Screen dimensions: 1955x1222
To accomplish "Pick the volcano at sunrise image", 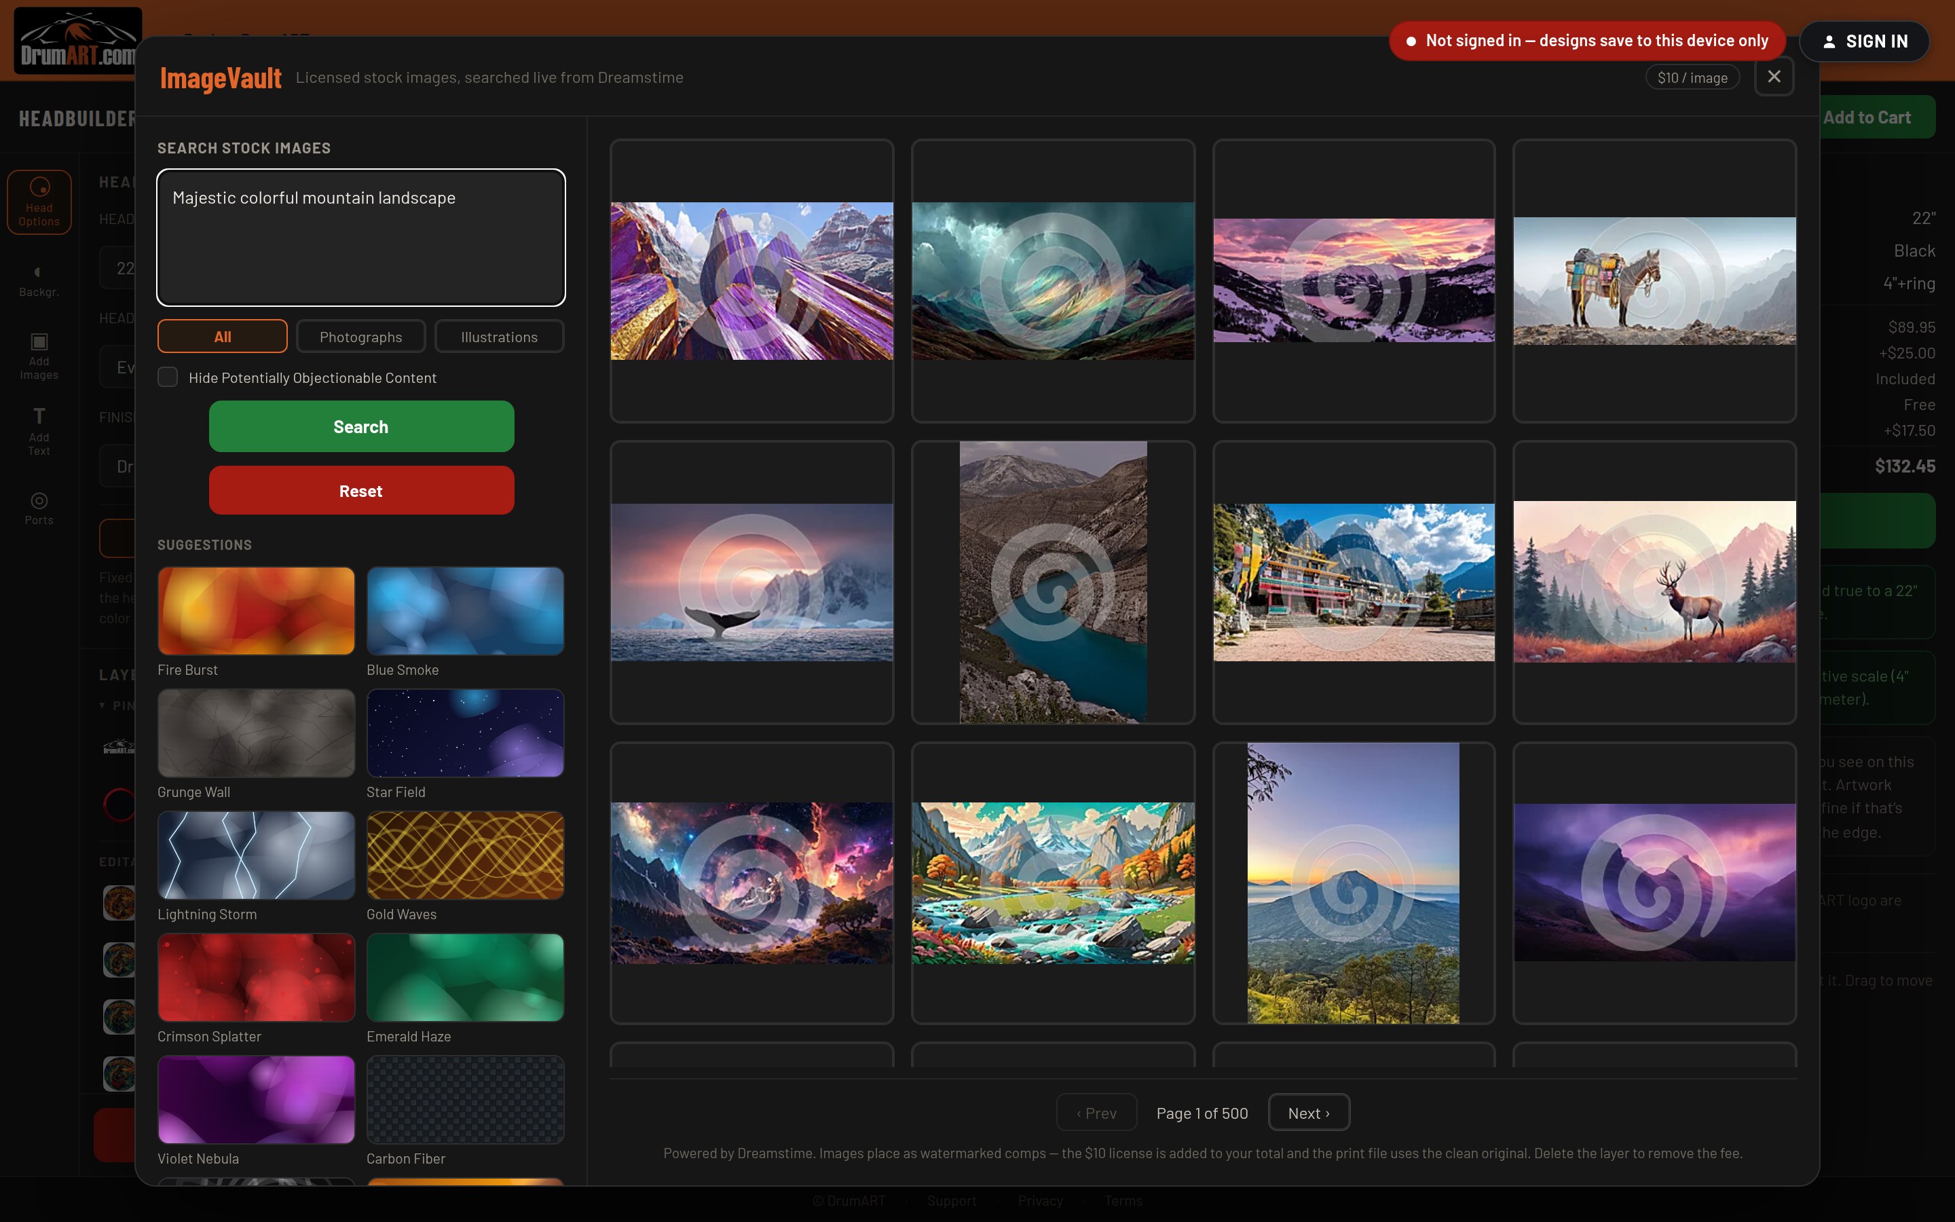I will pyautogui.click(x=1353, y=883).
